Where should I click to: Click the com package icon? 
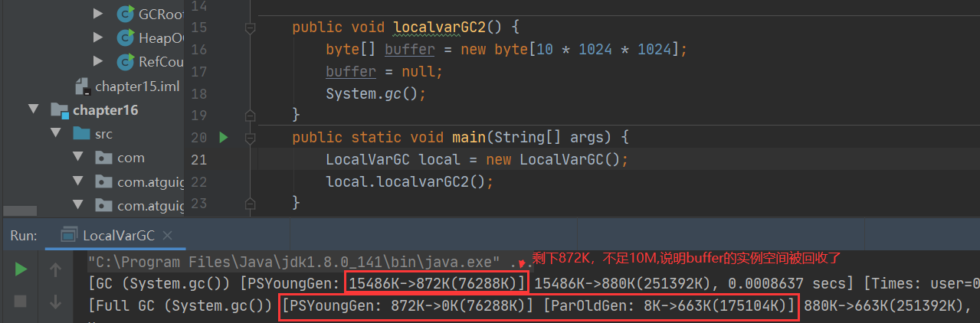click(104, 158)
